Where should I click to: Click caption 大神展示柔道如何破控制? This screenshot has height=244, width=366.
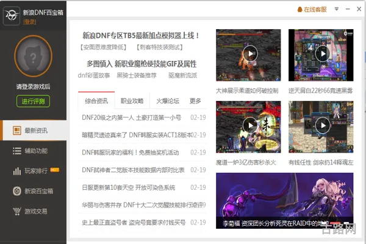pos(247,91)
